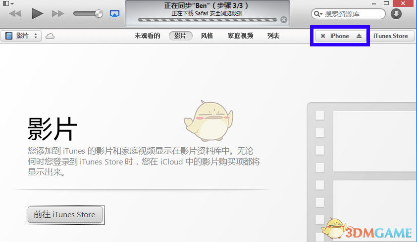Maximize the iTunes window
This screenshot has height=242, width=417.
[386, 3]
